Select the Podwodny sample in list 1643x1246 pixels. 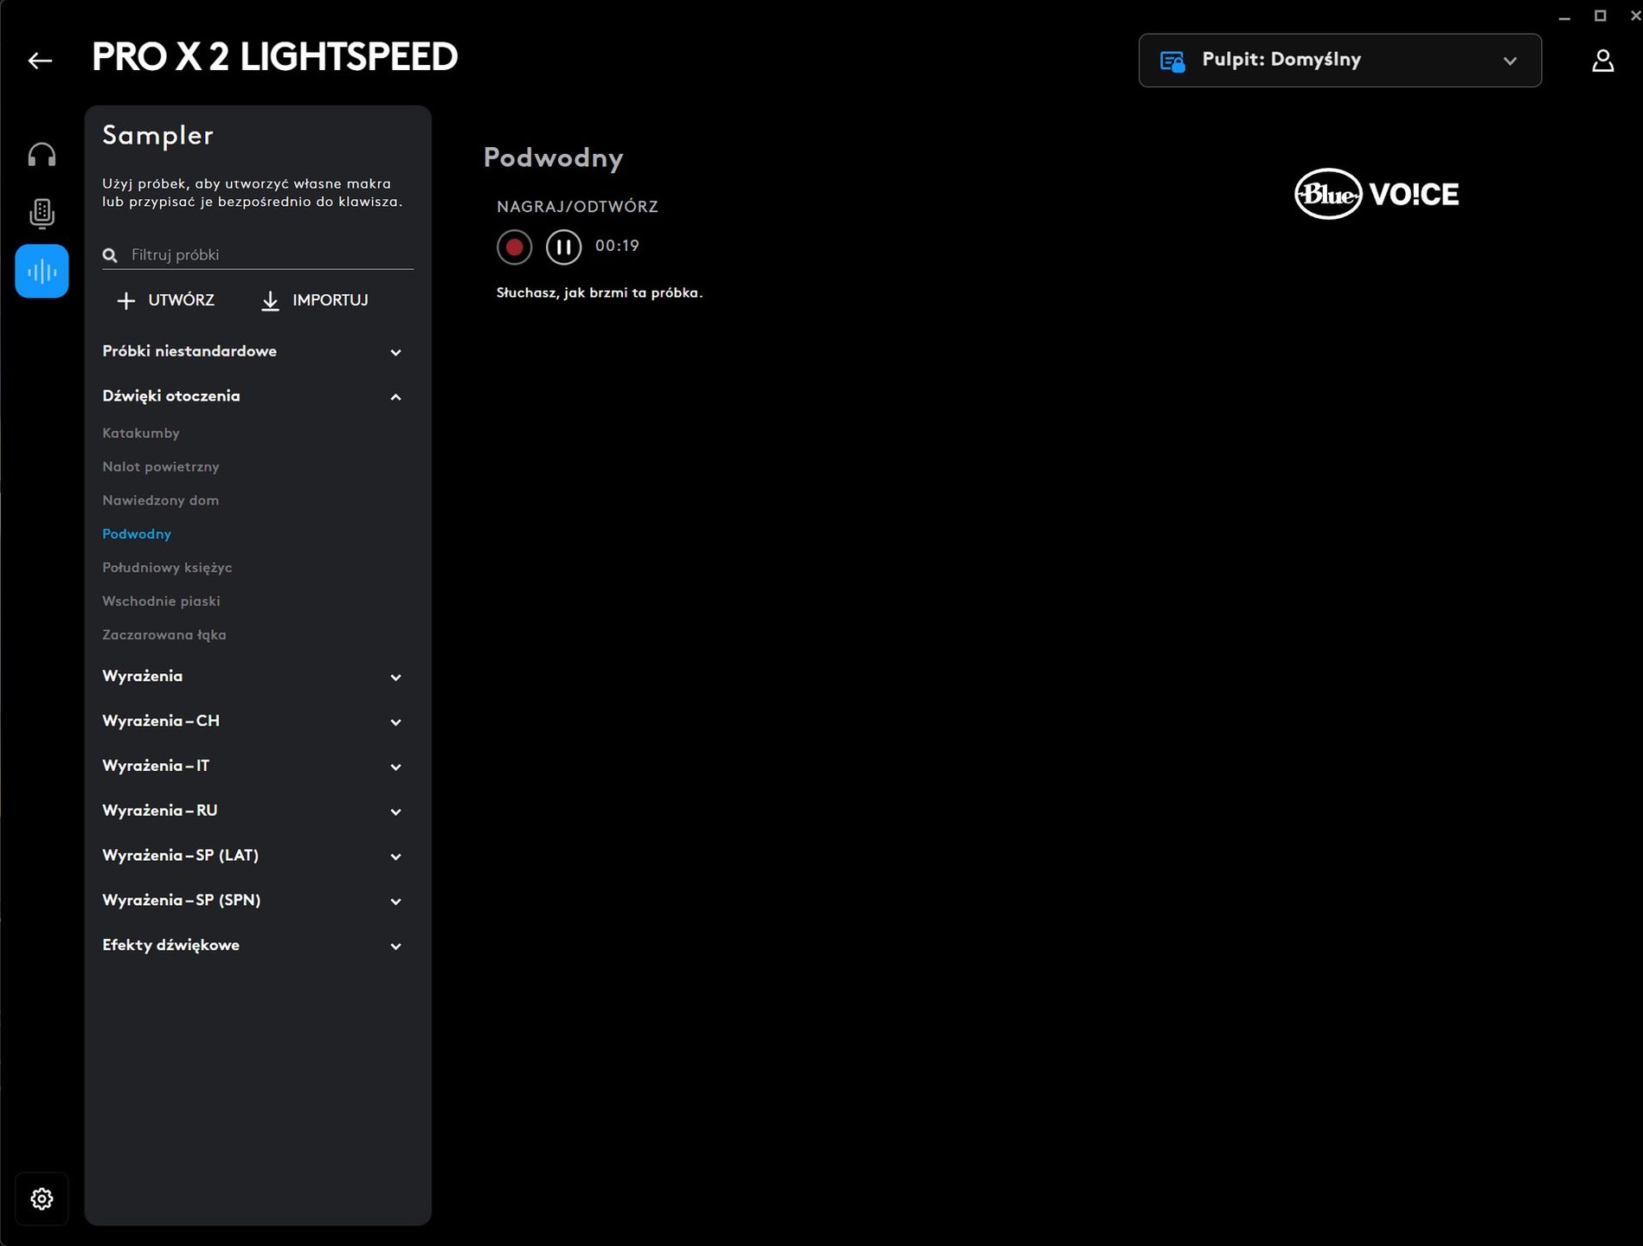(137, 534)
